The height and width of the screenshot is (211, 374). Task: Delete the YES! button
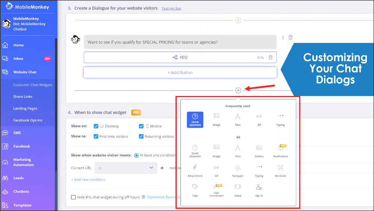click(271, 57)
